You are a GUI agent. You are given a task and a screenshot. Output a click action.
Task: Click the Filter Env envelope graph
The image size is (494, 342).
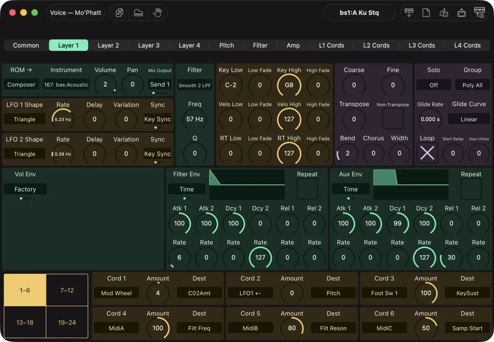click(247, 185)
